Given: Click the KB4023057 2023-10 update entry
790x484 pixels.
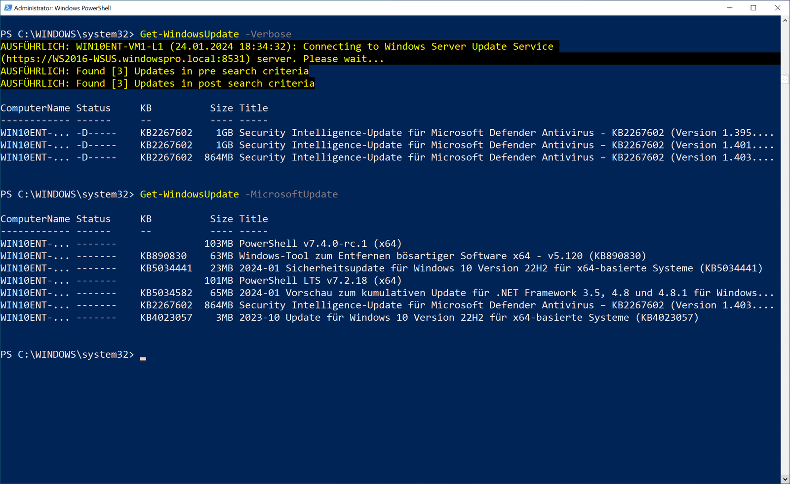Looking at the screenshot, I should tap(346, 317).
